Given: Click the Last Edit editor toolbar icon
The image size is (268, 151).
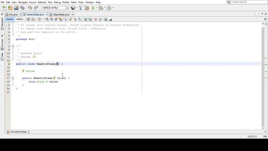Looking at the screenshot, I should pyautogui.click(x=28, y=19).
